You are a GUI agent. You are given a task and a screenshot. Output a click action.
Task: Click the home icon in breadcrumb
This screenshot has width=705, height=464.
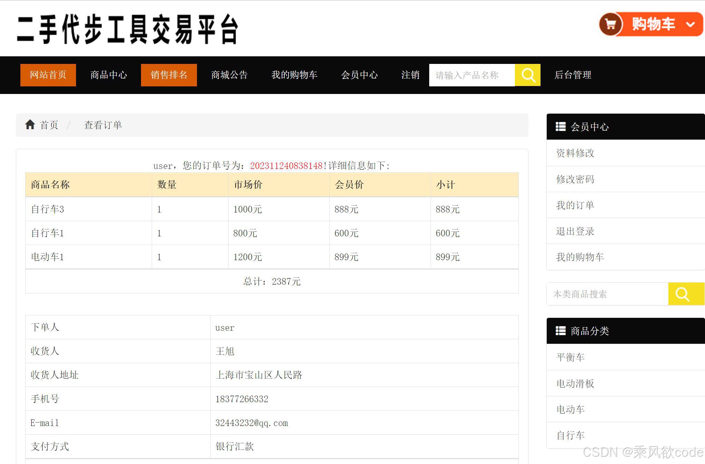click(30, 125)
